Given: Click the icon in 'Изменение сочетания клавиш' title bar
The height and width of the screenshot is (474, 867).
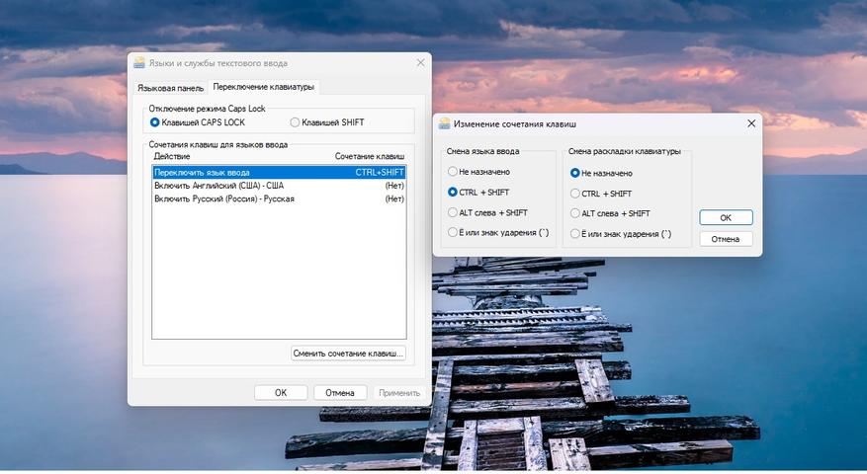Looking at the screenshot, I should 445,123.
